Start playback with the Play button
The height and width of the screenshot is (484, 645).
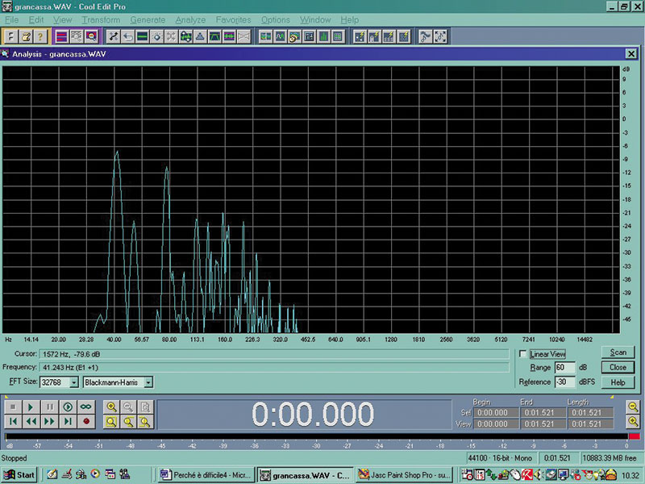31,407
